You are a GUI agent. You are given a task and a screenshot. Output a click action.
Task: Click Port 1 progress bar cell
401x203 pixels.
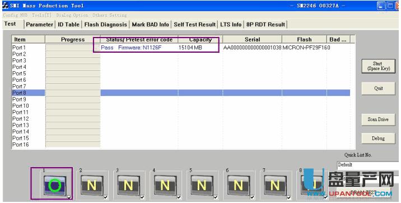(73, 47)
